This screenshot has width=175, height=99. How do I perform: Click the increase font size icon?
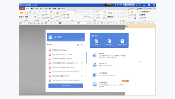[x=95, y=23]
